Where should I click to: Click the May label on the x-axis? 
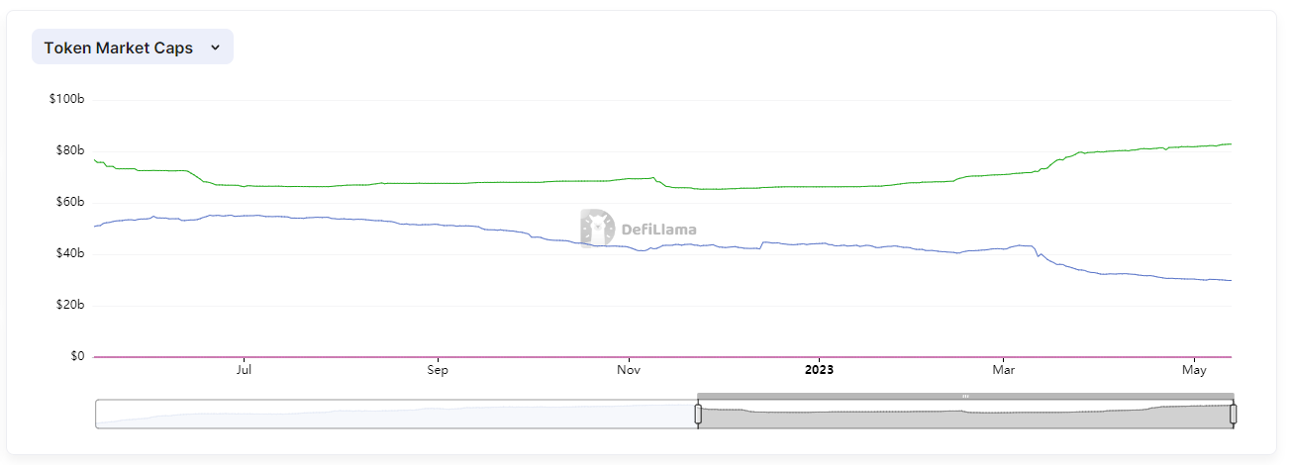[1195, 370]
